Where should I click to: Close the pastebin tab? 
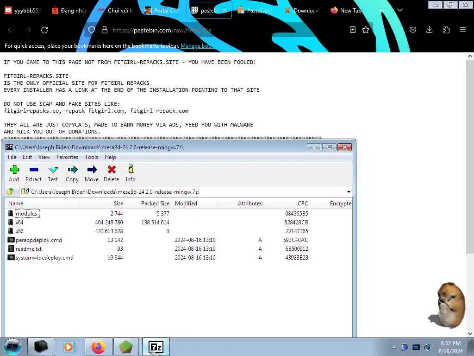(225, 10)
